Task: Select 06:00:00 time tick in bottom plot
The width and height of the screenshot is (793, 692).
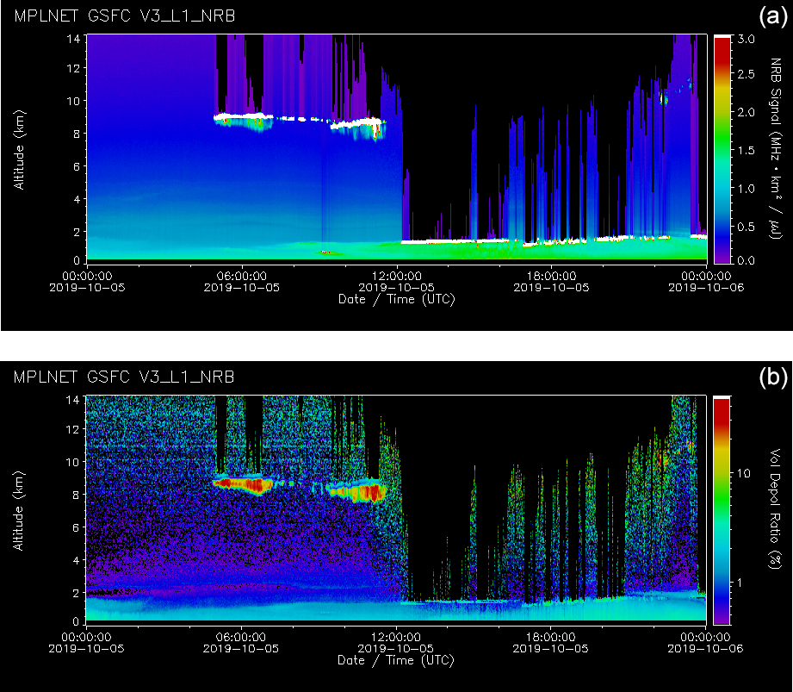Action: click(241, 638)
